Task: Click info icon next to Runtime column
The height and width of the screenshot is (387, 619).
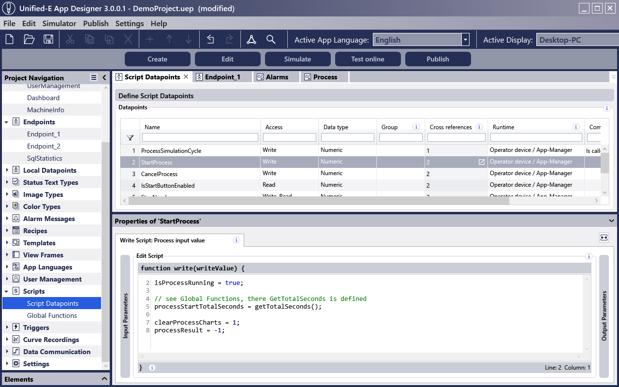Action: (x=576, y=127)
